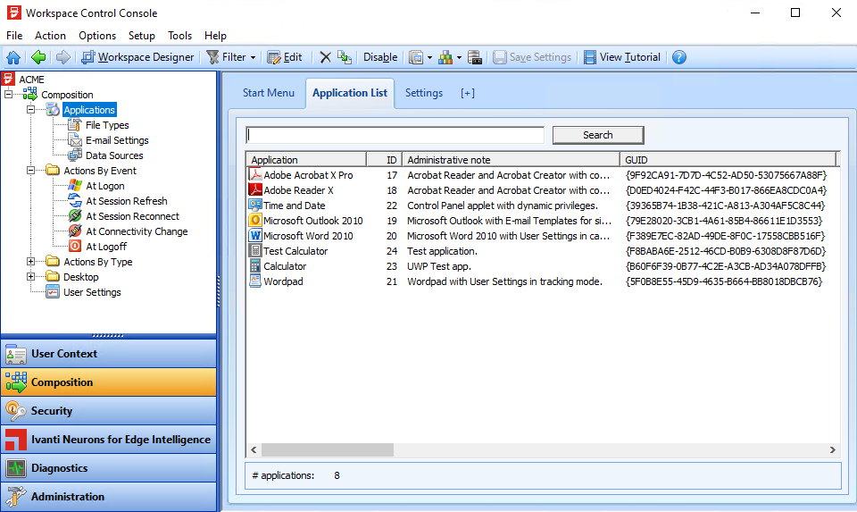
Task: Go back with green arrow icon
Action: pos(38,57)
